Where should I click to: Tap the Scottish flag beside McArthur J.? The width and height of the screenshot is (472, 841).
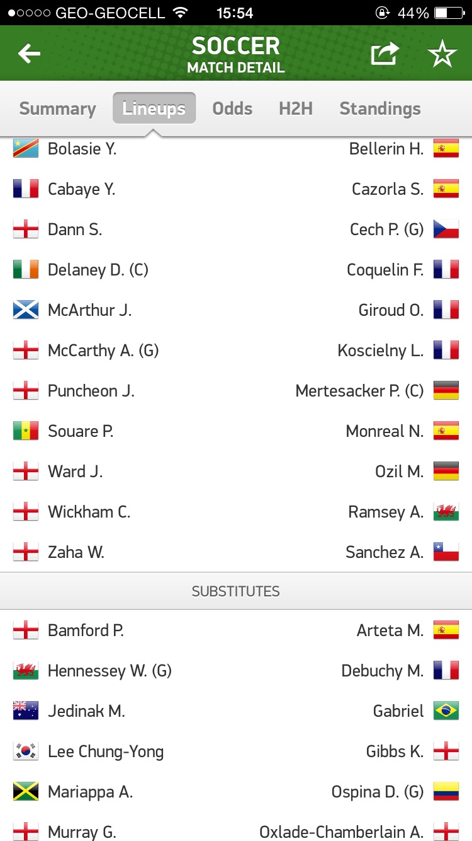pyautogui.click(x=26, y=310)
